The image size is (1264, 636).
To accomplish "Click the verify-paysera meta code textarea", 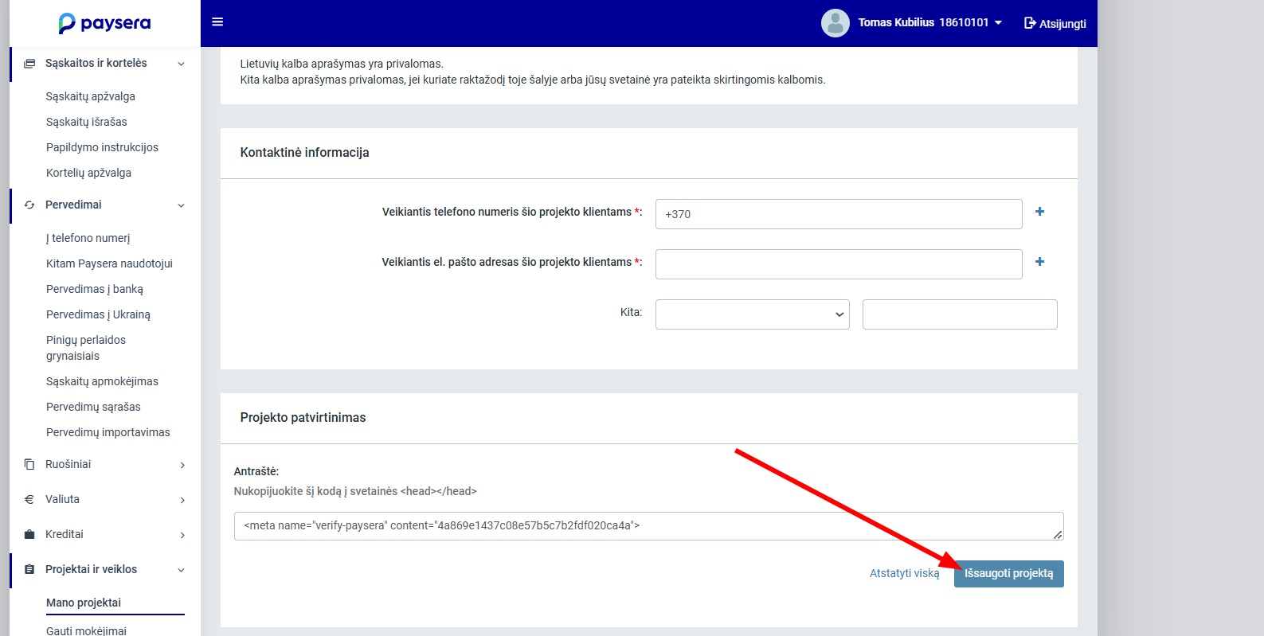I will [x=649, y=526].
